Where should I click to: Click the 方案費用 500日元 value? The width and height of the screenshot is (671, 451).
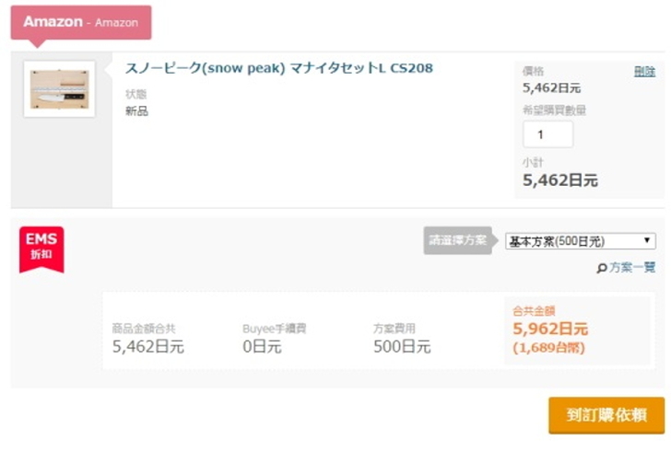click(401, 346)
